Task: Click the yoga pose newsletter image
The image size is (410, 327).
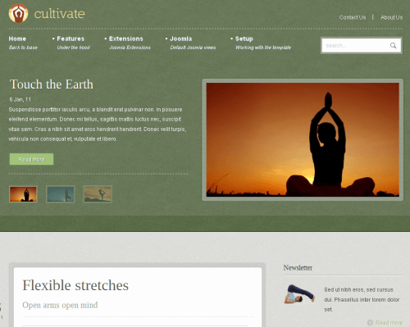Action: [x=299, y=294]
